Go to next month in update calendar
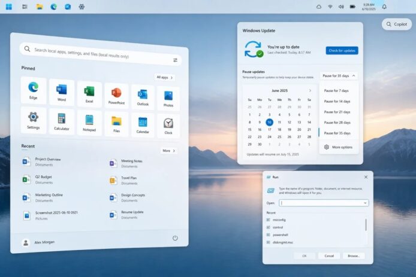Image resolution: width=416 pixels, height=277 pixels. (x=310, y=90)
